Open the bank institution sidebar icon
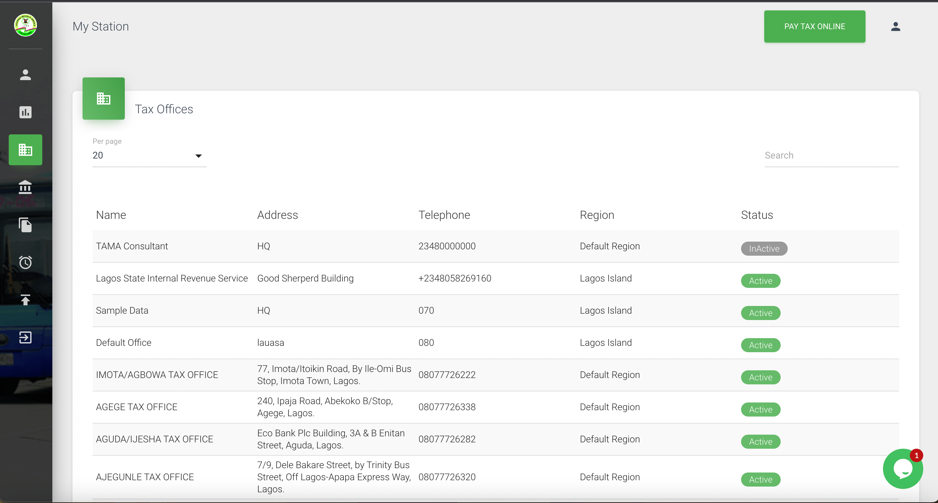The width and height of the screenshot is (938, 503). tap(25, 187)
